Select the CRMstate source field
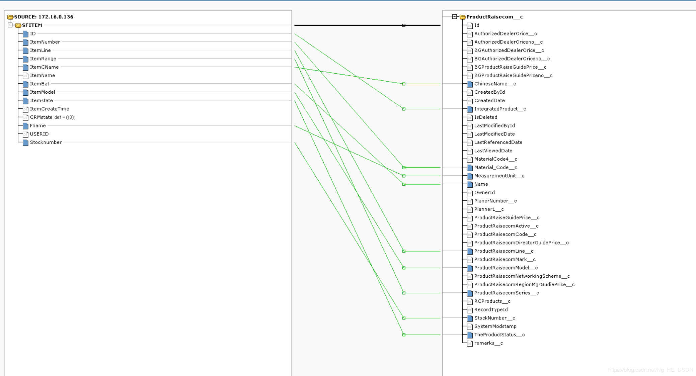Image resolution: width=696 pixels, height=376 pixels. 53,117
